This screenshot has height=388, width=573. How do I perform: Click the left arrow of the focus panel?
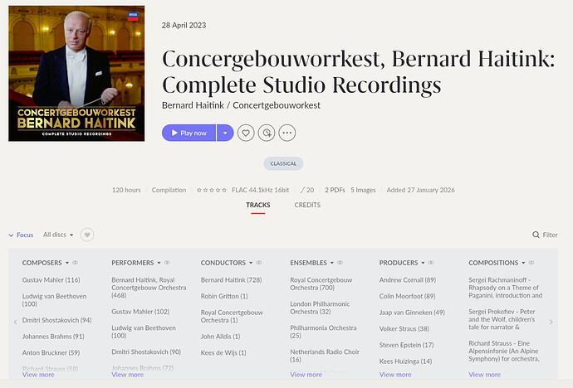coord(15,322)
